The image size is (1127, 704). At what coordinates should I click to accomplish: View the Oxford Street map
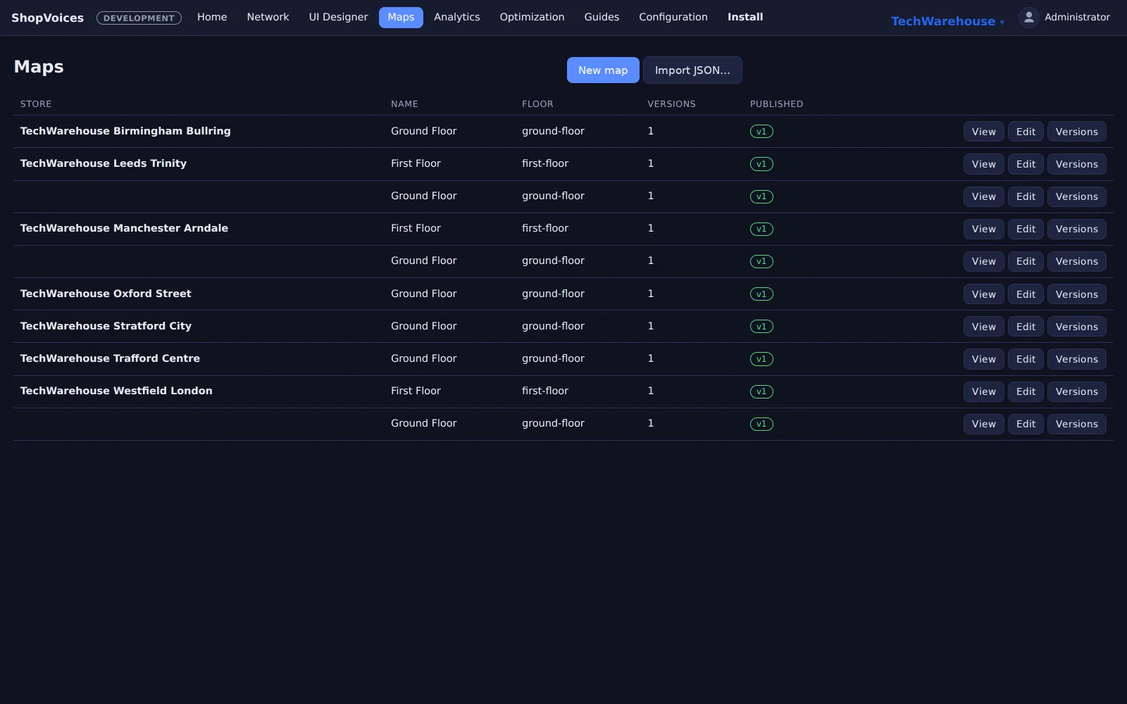pyautogui.click(x=983, y=294)
